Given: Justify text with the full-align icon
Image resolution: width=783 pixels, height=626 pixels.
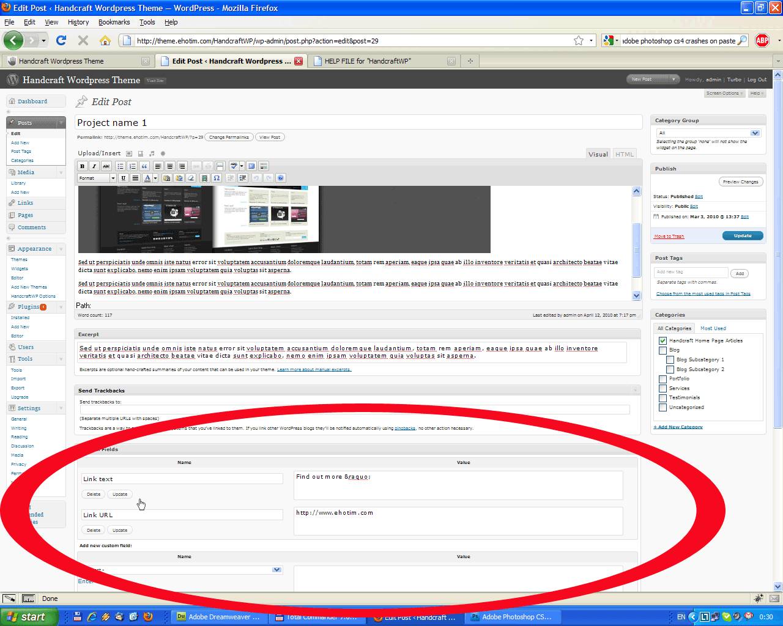Looking at the screenshot, I should coord(135,179).
